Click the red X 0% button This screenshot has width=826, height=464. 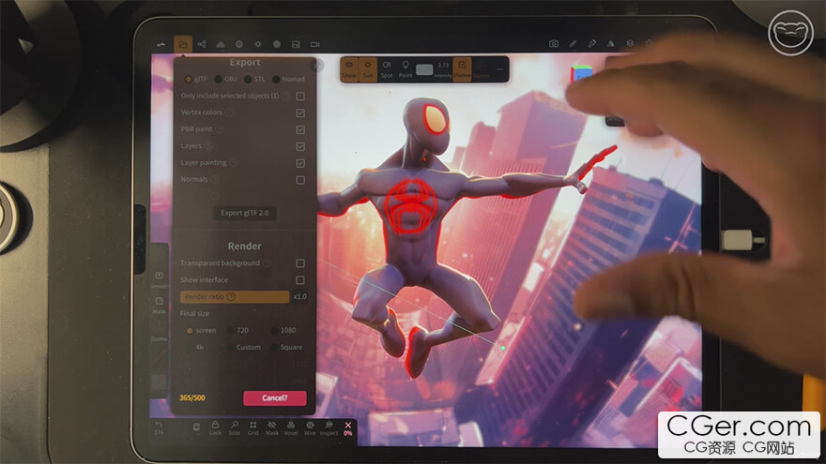(x=347, y=428)
